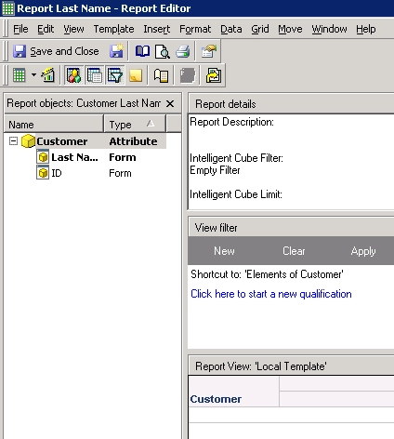Click the Last Na... form icon

pyautogui.click(x=43, y=157)
